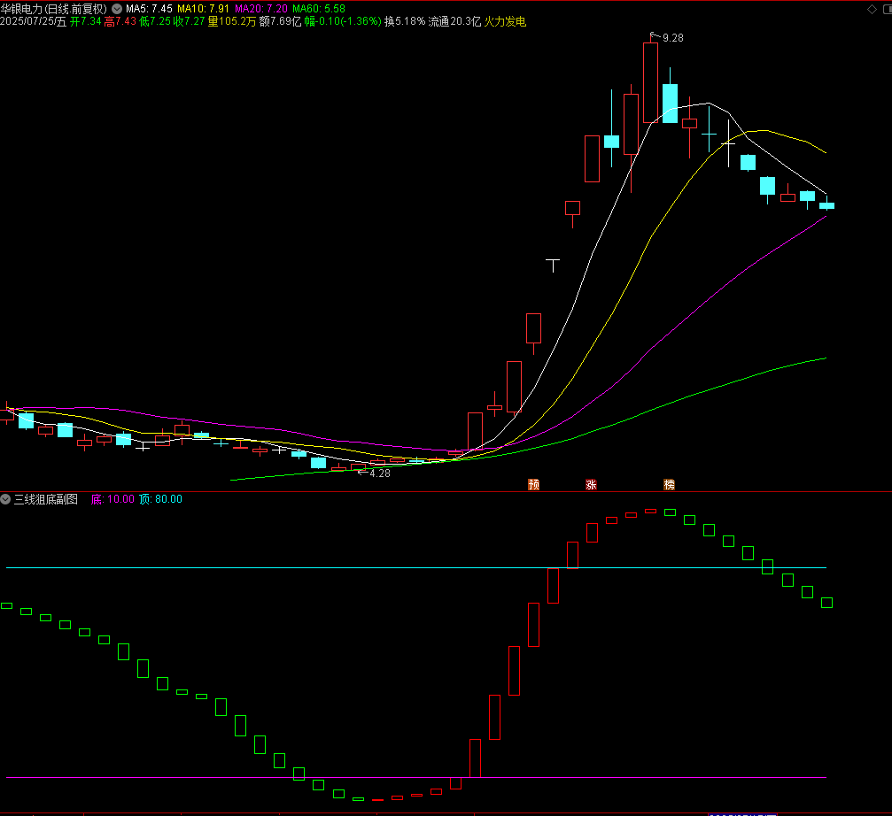Select the MA20: 7.20 indicator label
The width and height of the screenshot is (892, 816).
(261, 9)
